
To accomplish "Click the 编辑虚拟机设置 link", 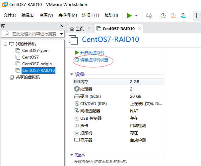I will pos(94,60).
